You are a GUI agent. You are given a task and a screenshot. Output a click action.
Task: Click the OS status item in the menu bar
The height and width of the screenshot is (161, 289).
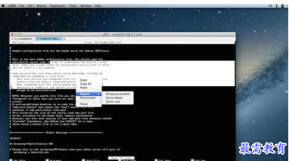tap(270, 6)
